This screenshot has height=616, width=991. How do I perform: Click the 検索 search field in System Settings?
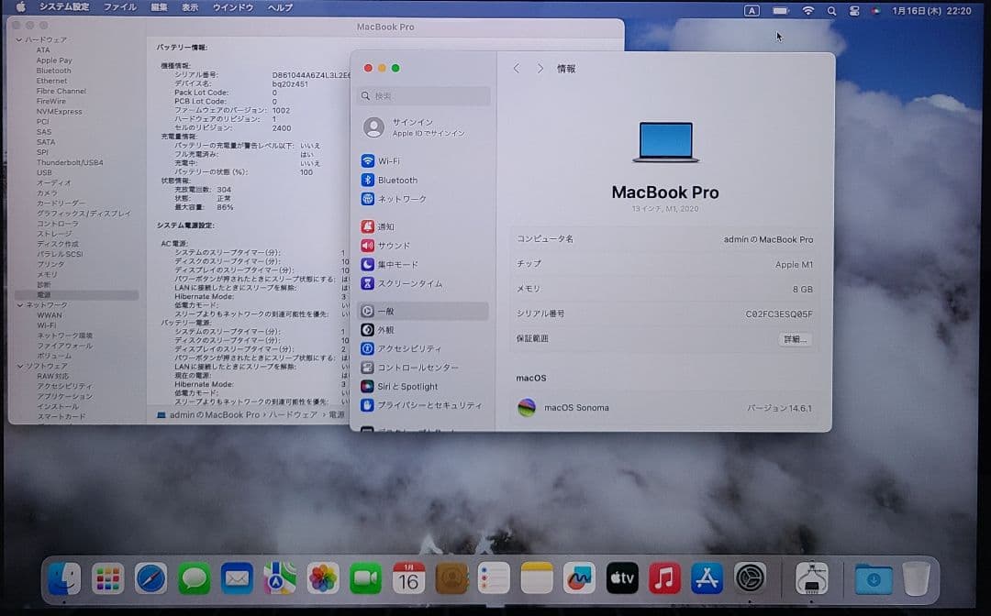click(422, 95)
